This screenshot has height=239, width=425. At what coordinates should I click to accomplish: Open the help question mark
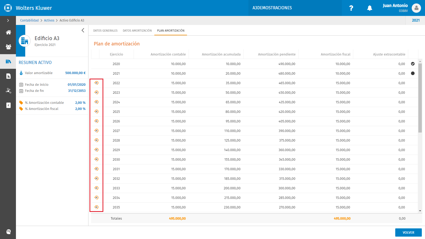(x=351, y=8)
